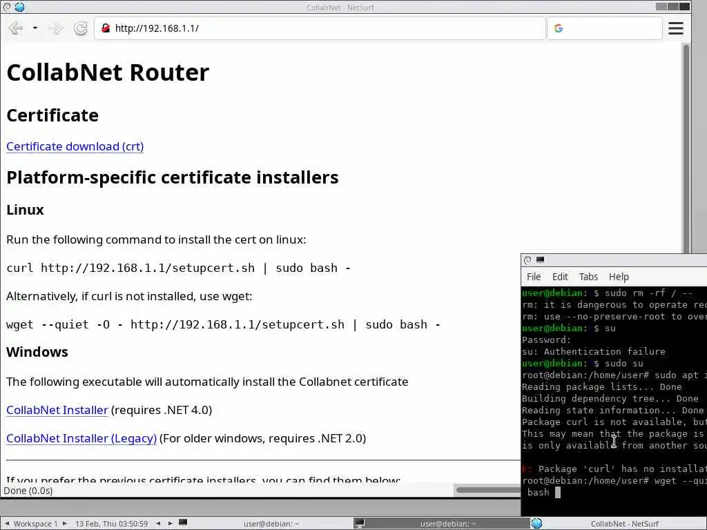This screenshot has width=707, height=530.
Task: Go back using the NetSurf back arrow
Action: click(x=16, y=28)
